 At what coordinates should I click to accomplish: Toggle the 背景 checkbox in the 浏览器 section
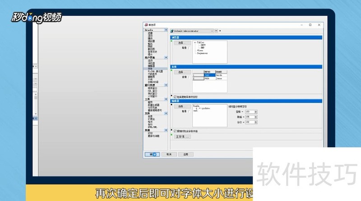189,48
